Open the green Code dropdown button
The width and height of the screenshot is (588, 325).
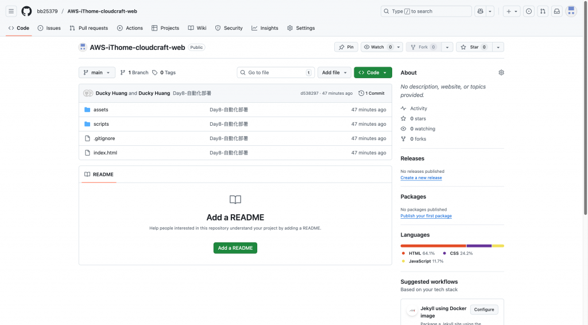coord(373,72)
